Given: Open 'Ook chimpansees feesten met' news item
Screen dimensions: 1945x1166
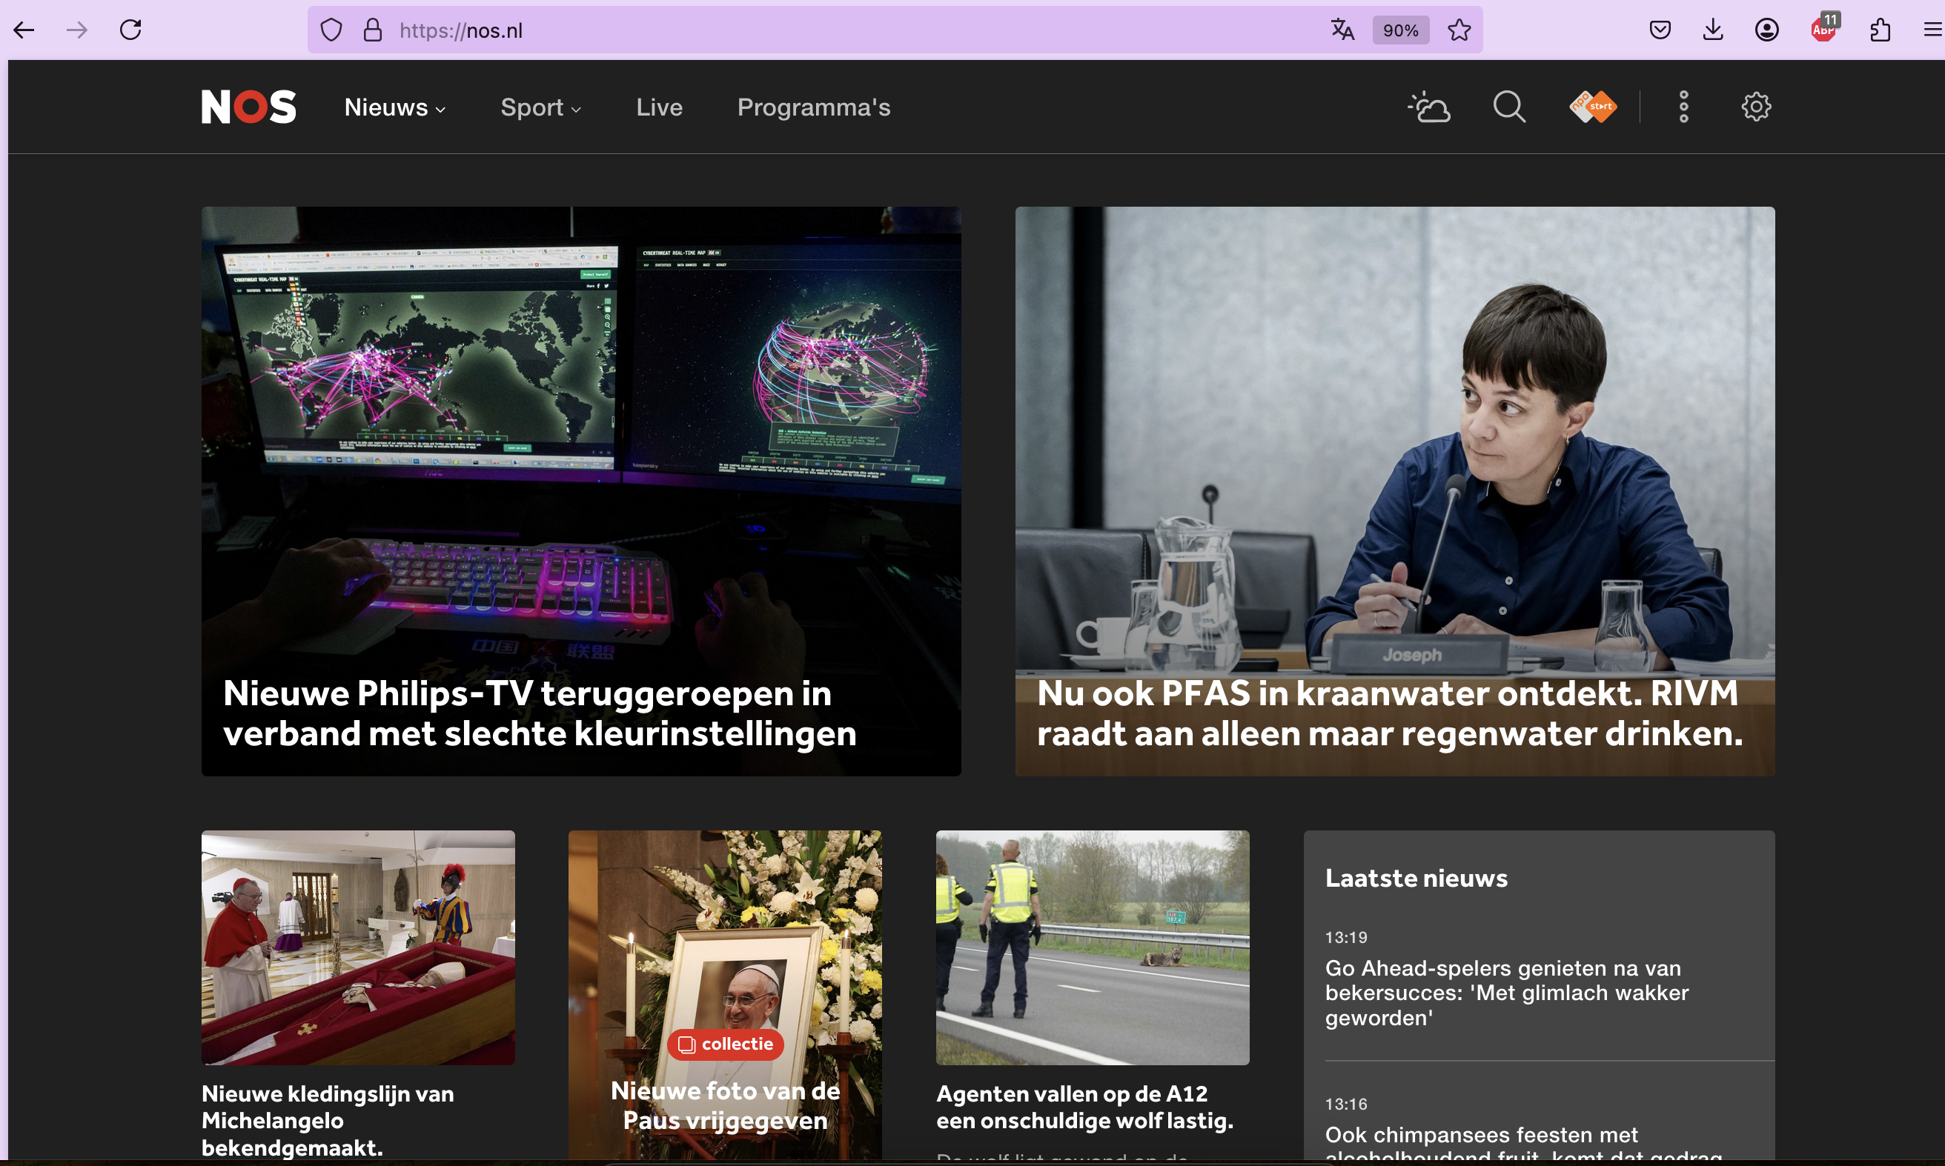Looking at the screenshot, I should (1522, 1144).
